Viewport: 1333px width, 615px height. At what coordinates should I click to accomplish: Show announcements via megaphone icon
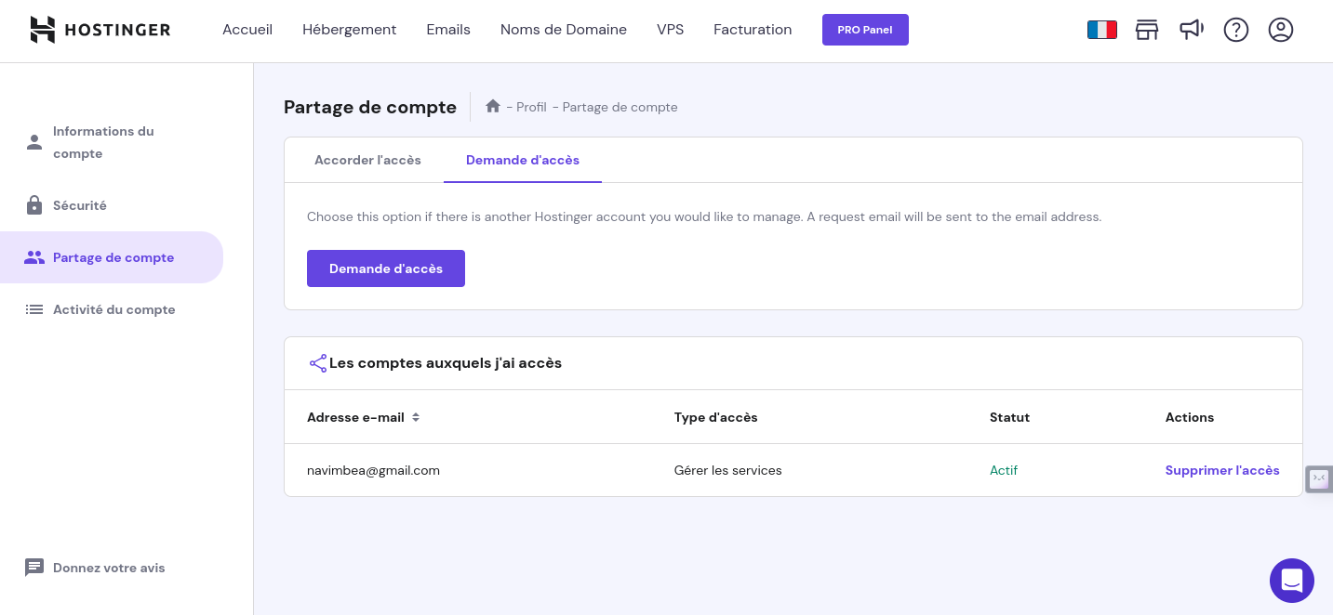click(x=1192, y=30)
